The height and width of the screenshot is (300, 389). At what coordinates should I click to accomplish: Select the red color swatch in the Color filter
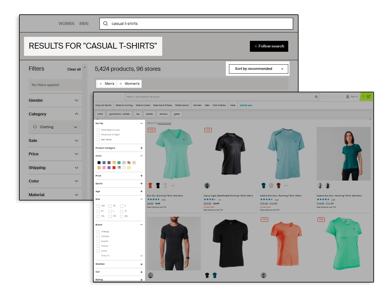[x=114, y=167]
